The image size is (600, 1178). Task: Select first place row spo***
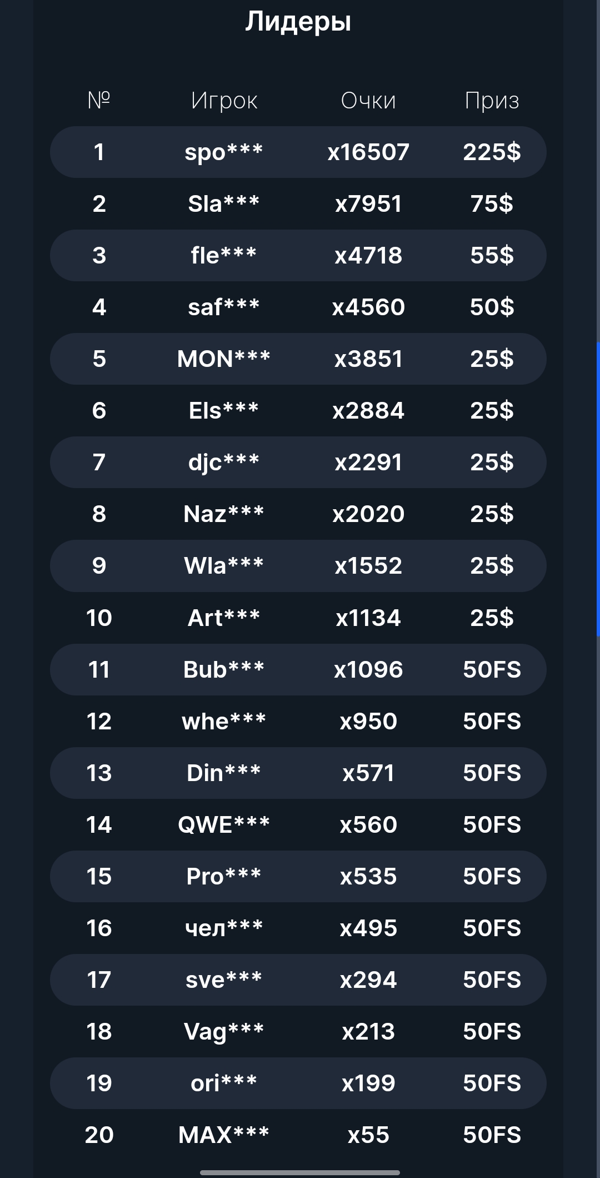(298, 152)
